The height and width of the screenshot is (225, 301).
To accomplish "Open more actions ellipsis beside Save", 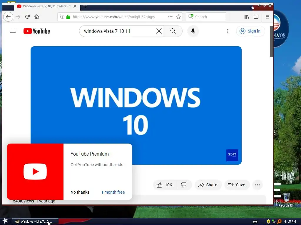I will [257, 185].
